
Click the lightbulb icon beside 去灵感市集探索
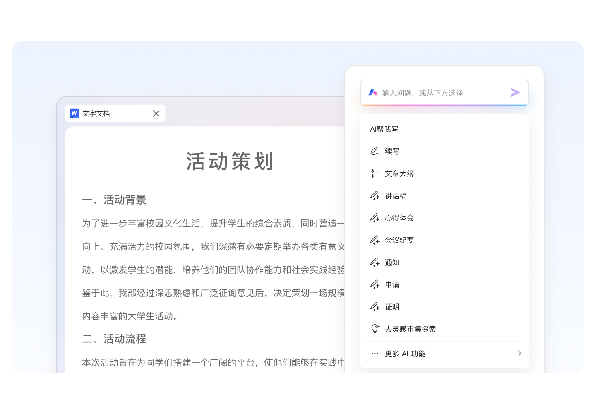[375, 328]
